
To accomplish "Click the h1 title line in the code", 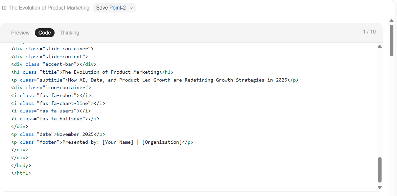I will (x=92, y=72).
